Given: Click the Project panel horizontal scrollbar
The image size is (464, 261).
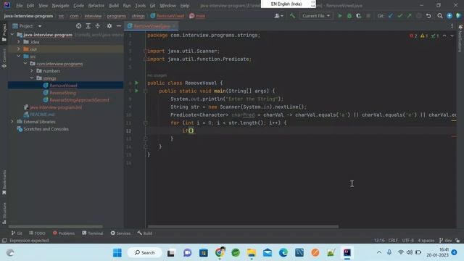Looking at the screenshot, I should click(56, 227).
